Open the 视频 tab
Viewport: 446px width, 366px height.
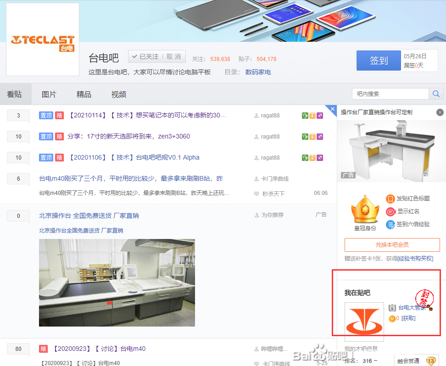(119, 94)
